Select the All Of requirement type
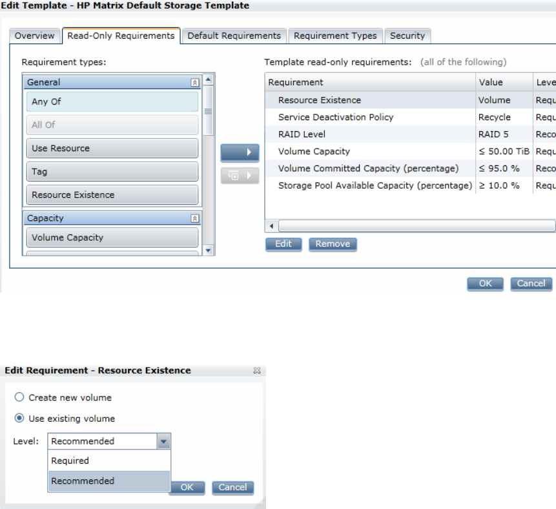The image size is (556, 509). click(112, 125)
